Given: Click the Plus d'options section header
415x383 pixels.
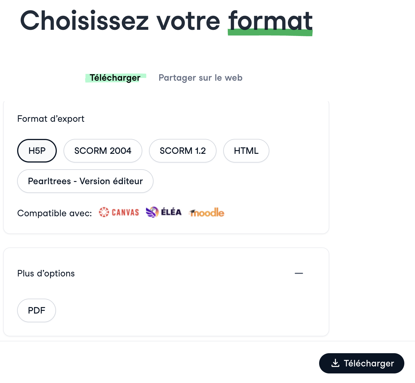Looking at the screenshot, I should 46,273.
